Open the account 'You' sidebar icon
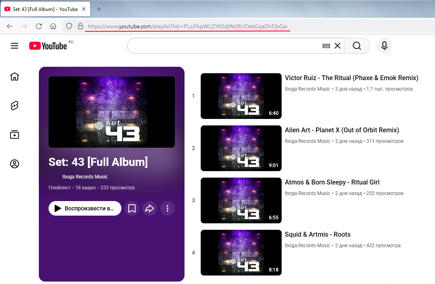 [x=15, y=164]
